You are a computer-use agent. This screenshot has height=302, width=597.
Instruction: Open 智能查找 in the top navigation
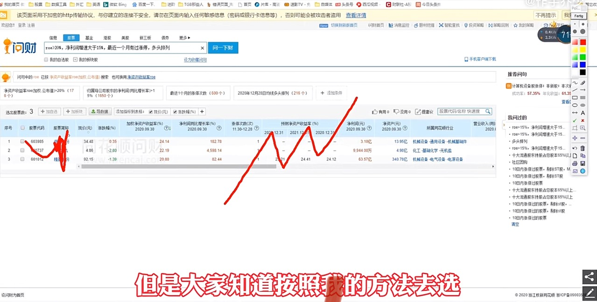point(449,25)
